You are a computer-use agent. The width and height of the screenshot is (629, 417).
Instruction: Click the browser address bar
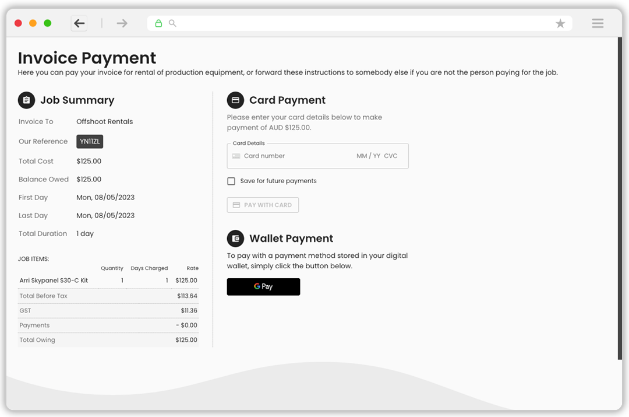click(360, 23)
